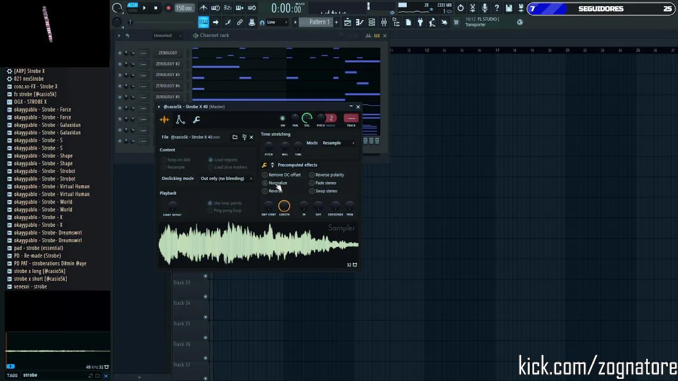This screenshot has width=678, height=381.
Task: Arm the record button
Action: click(x=168, y=8)
